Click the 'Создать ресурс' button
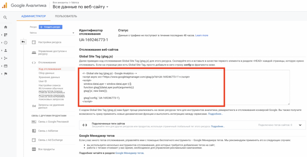Screen dimensions: 307x157 50,27
